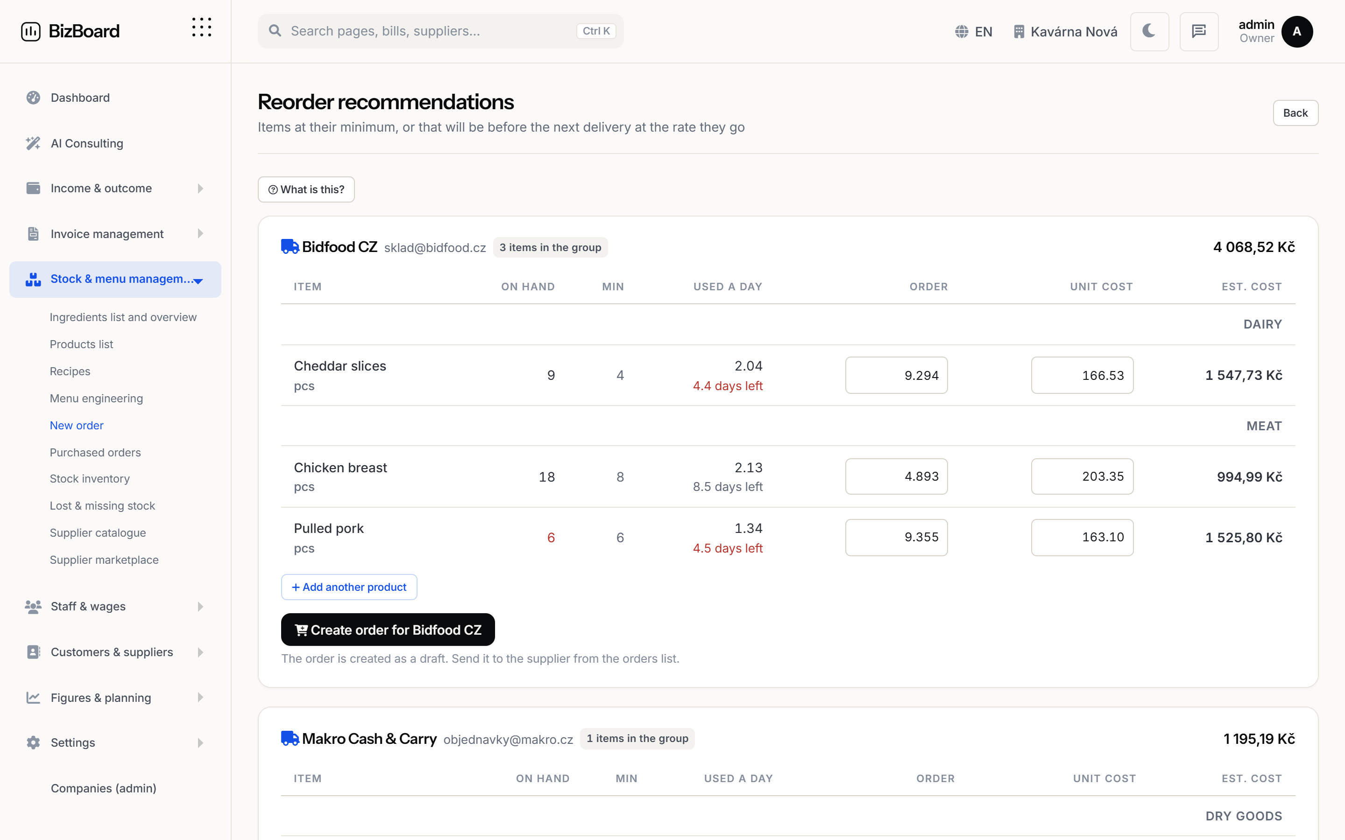Click the Back button
1345x840 pixels.
pos(1295,113)
